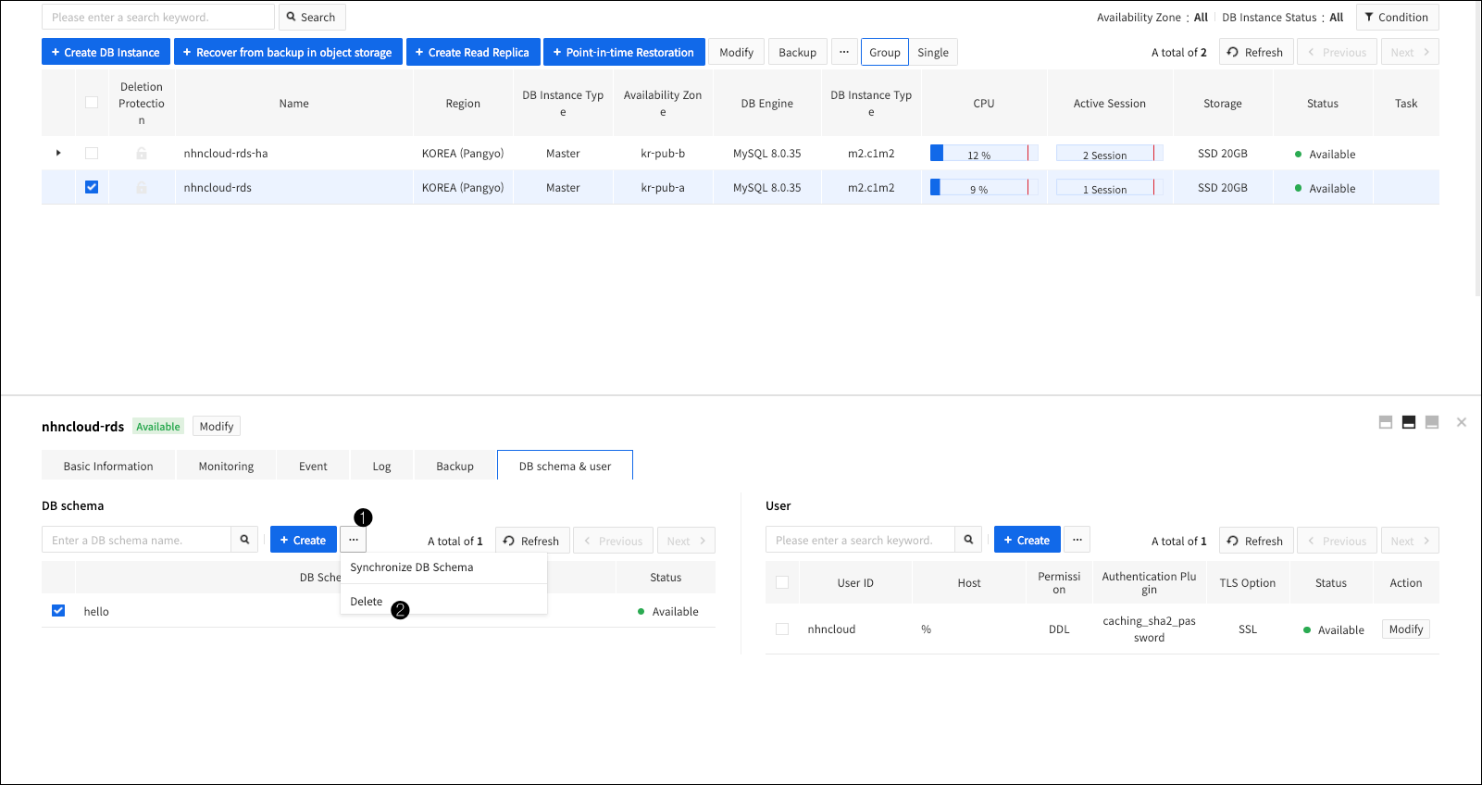Click Modify next to Available badge
This screenshot has height=785, width=1482.
pyautogui.click(x=217, y=426)
